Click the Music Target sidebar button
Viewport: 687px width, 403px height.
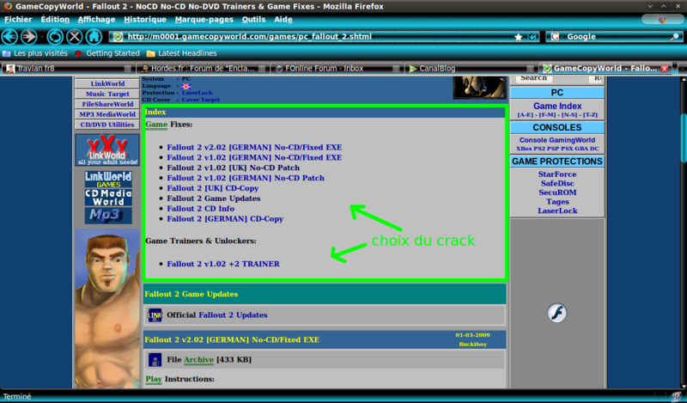pyautogui.click(x=107, y=94)
